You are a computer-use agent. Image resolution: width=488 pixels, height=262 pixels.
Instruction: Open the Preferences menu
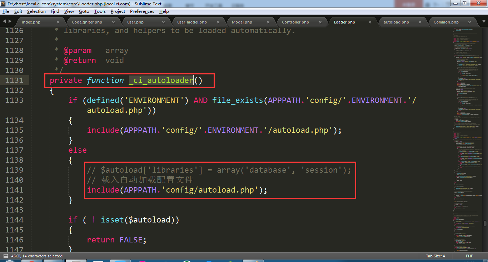(142, 11)
